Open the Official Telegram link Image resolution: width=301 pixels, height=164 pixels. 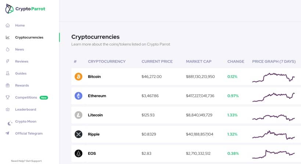[x=29, y=133]
